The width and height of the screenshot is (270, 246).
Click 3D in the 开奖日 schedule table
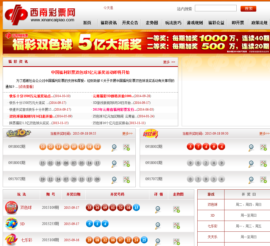[x=212, y=216]
